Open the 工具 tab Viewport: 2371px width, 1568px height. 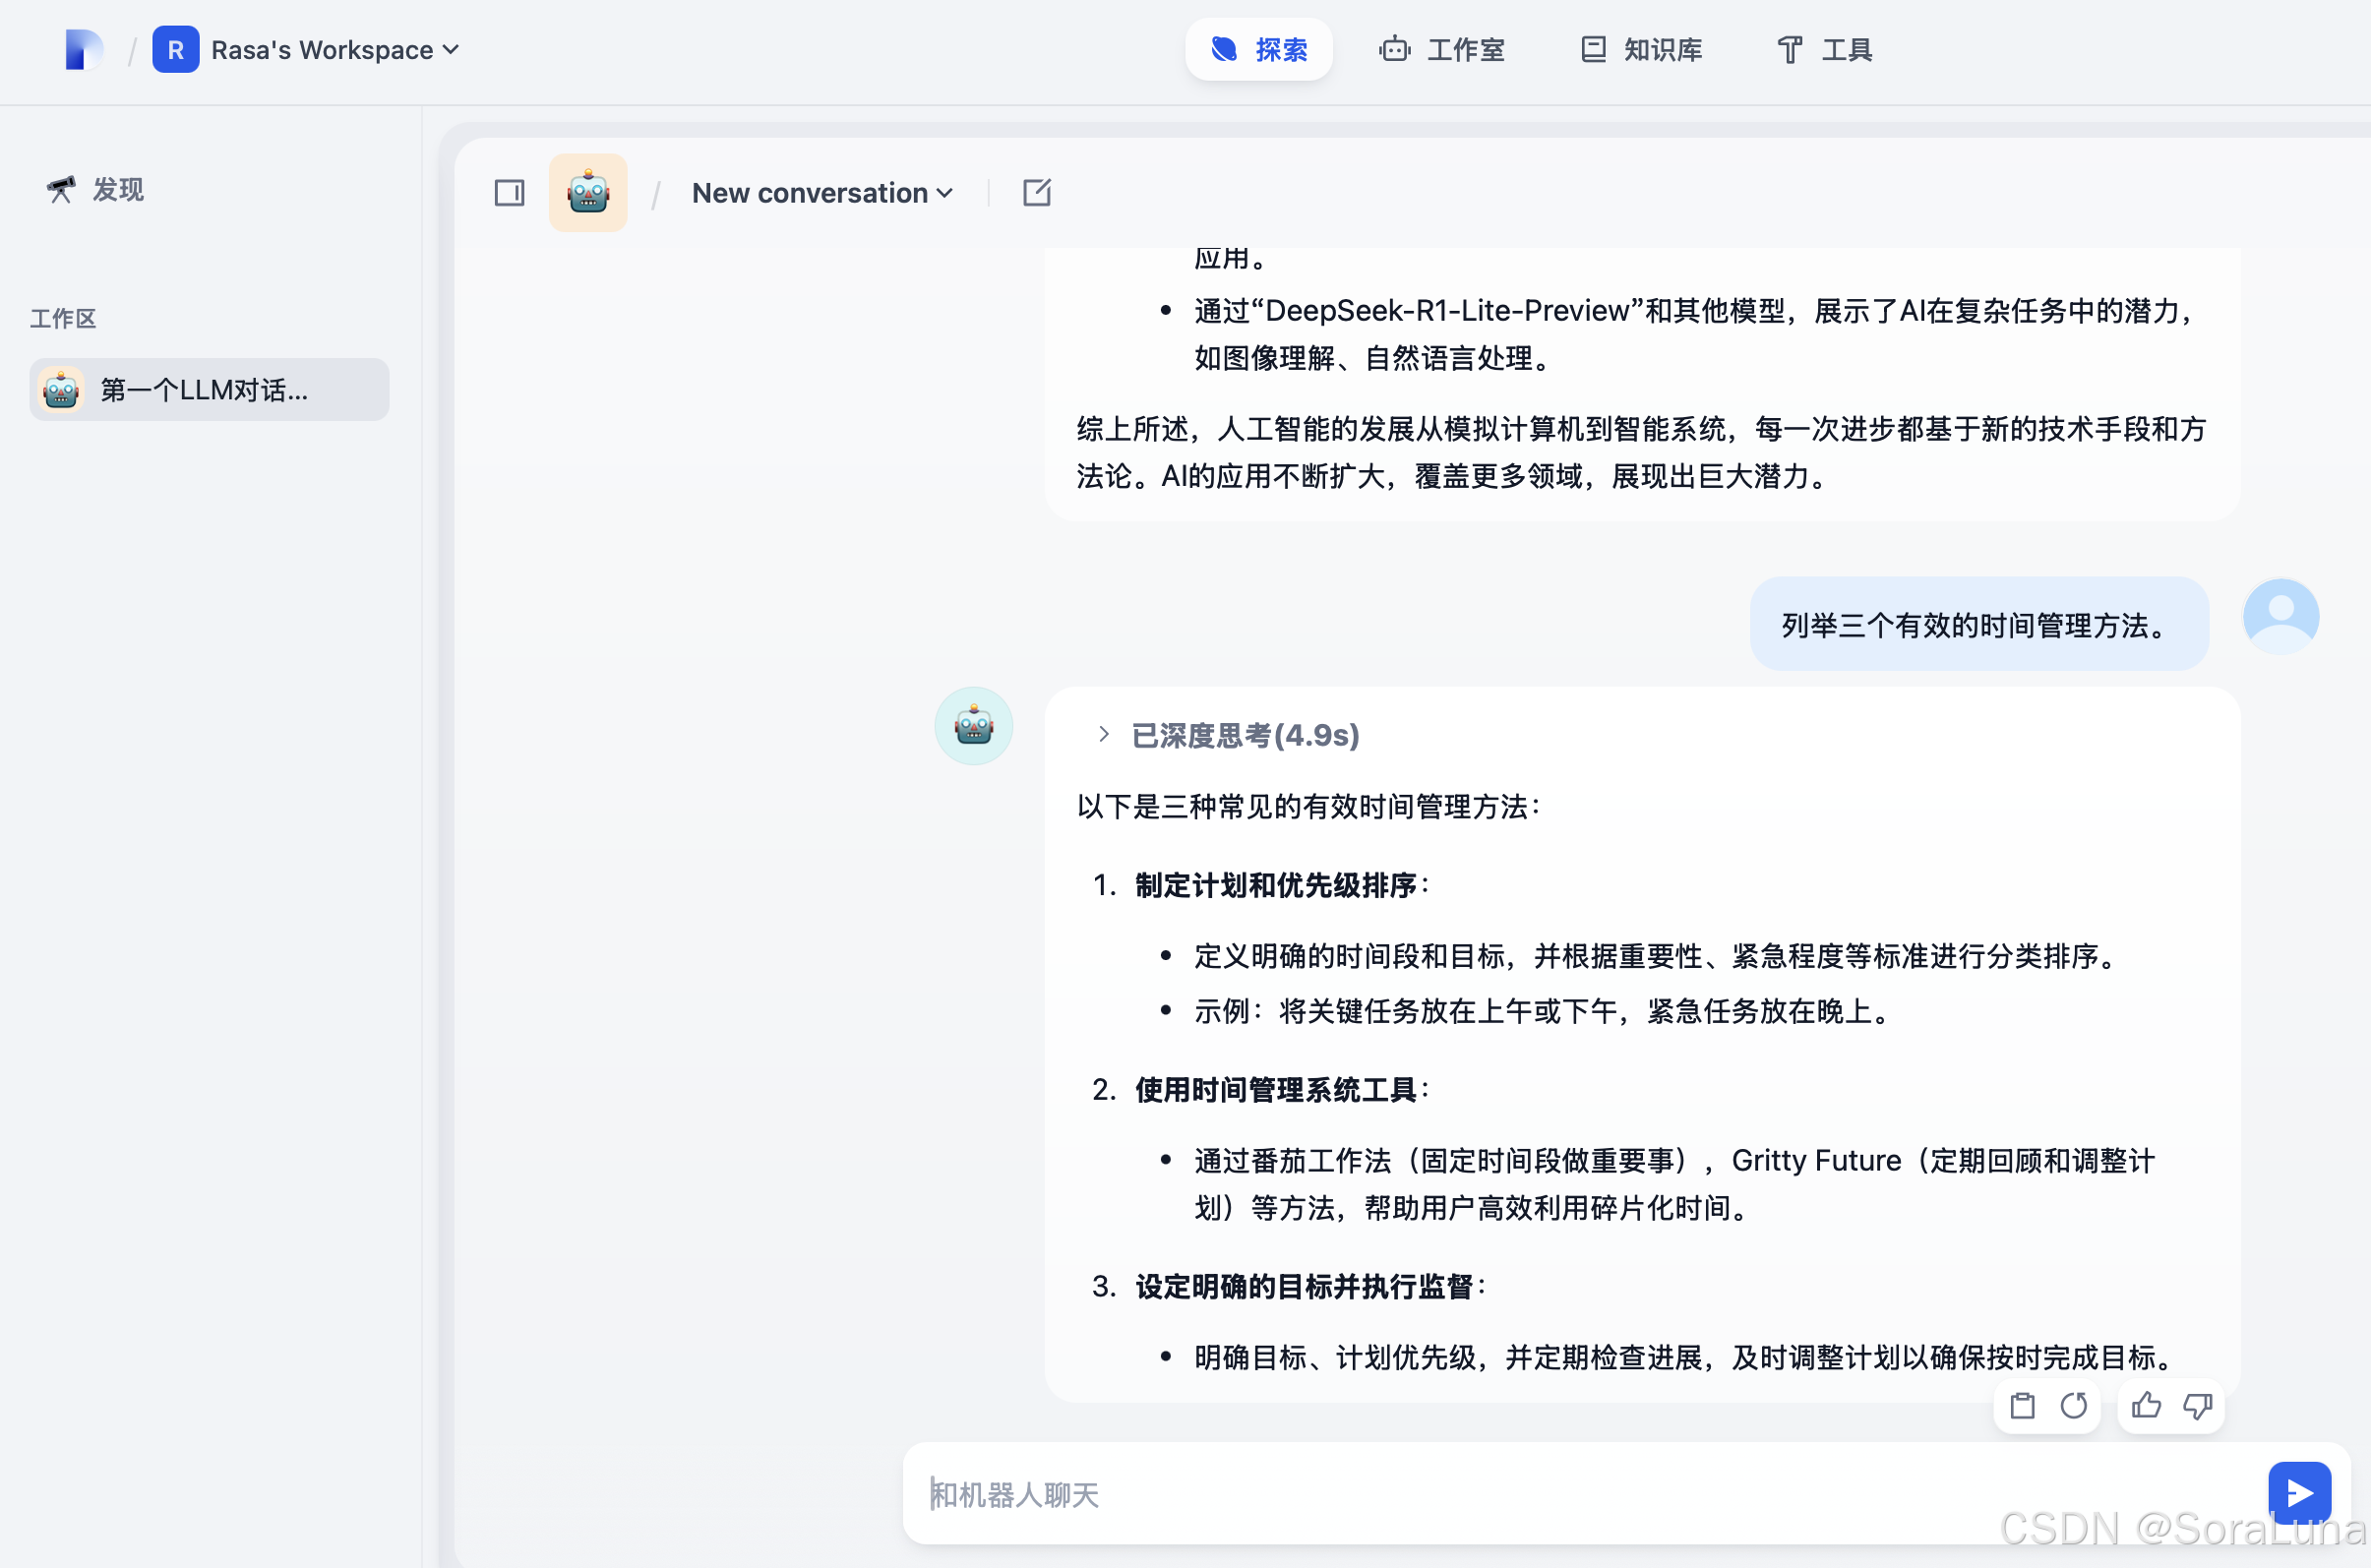1824,50
